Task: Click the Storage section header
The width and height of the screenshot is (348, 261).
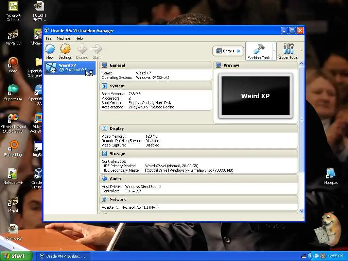Action: pos(198,154)
